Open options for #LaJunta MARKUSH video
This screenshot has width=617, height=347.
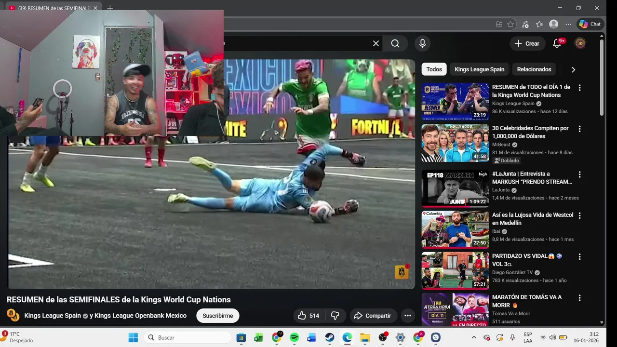580,174
